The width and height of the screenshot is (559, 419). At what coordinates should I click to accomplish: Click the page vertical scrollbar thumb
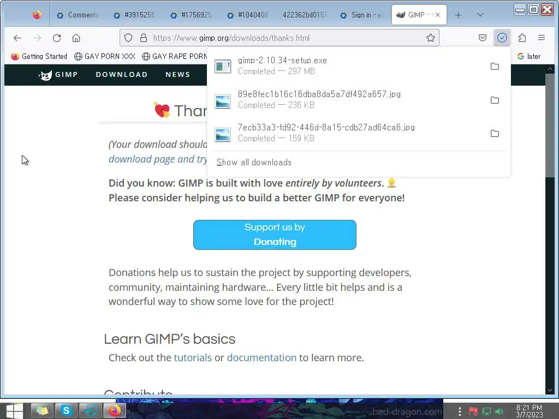[550, 125]
